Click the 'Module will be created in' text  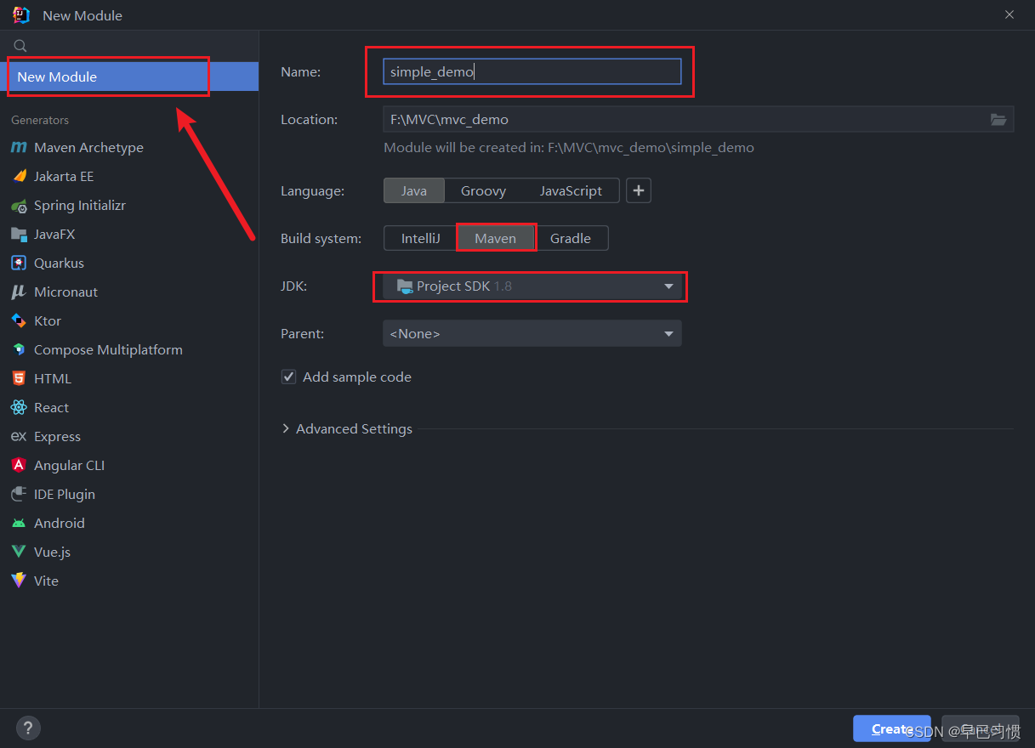(569, 147)
